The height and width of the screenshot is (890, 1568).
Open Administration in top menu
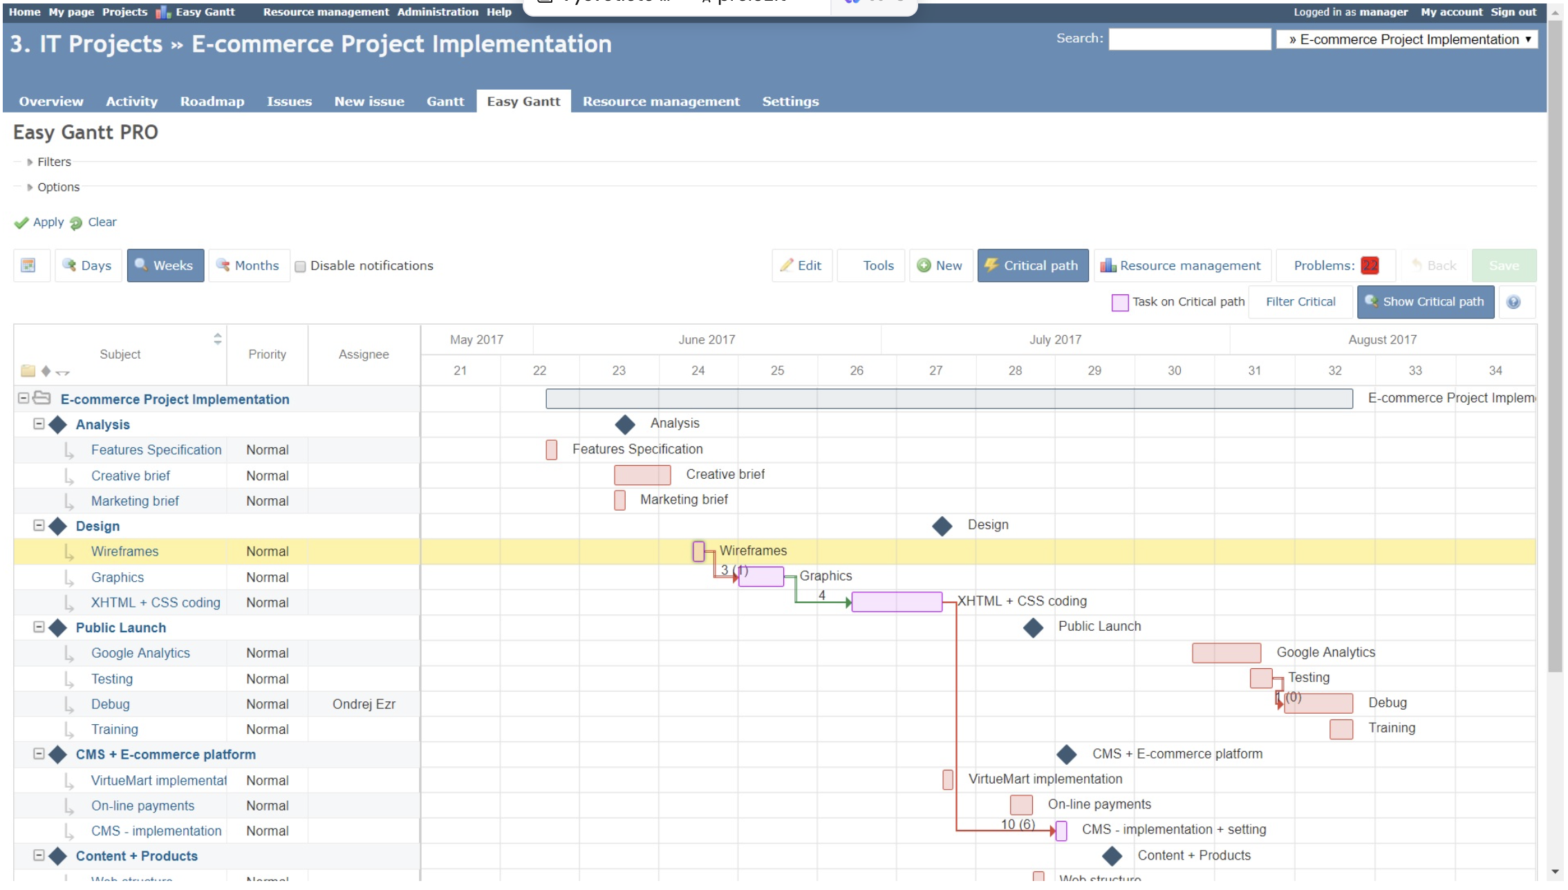(437, 12)
